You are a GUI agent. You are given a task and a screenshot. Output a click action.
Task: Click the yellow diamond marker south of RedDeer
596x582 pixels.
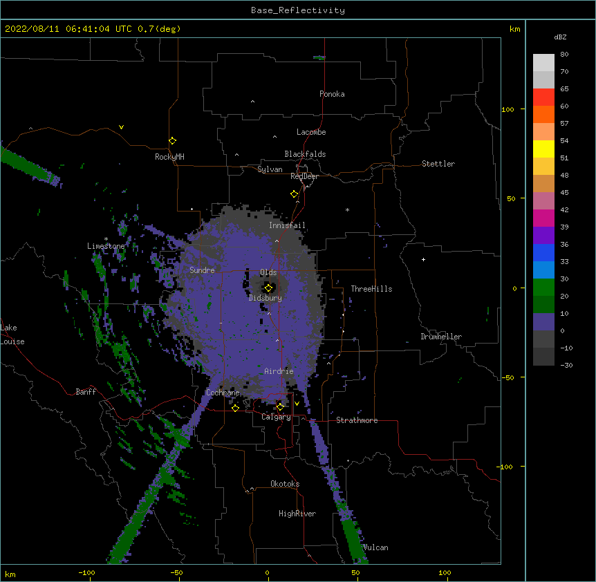[x=295, y=194]
